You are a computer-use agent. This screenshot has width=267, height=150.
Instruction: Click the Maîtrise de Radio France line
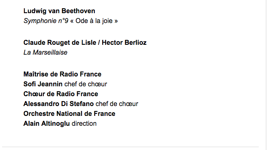click(62, 74)
